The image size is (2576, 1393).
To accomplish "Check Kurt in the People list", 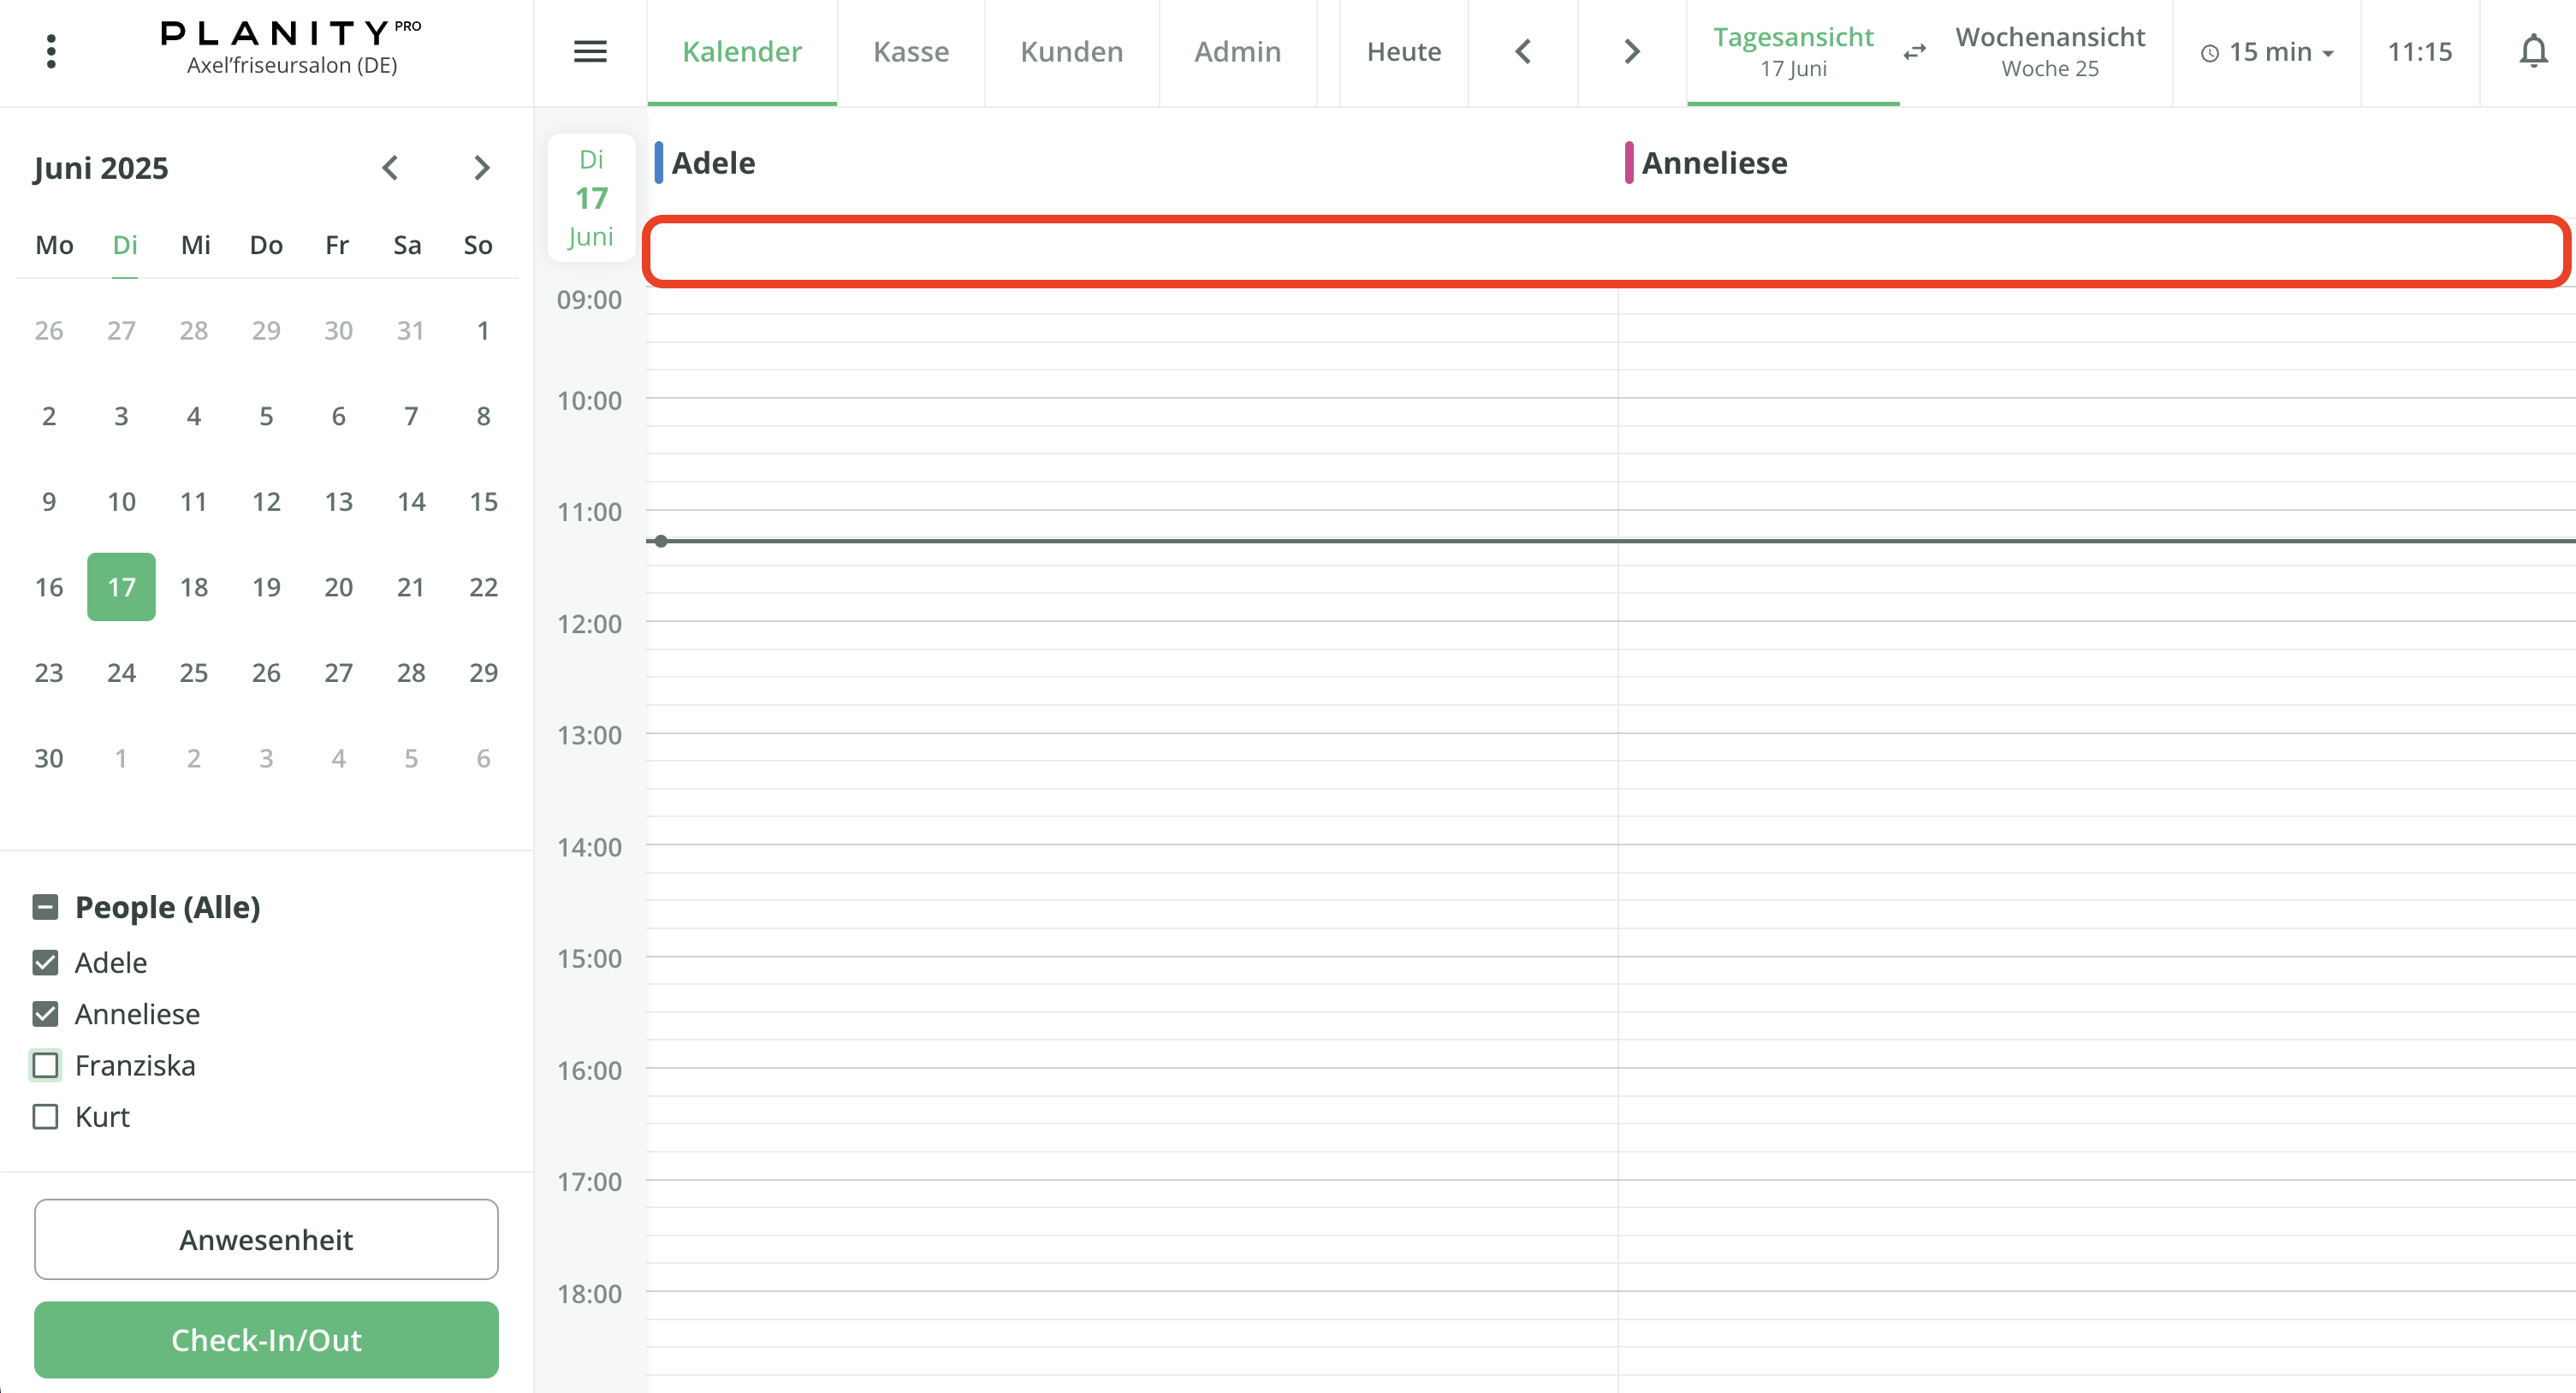I will click(45, 1116).
